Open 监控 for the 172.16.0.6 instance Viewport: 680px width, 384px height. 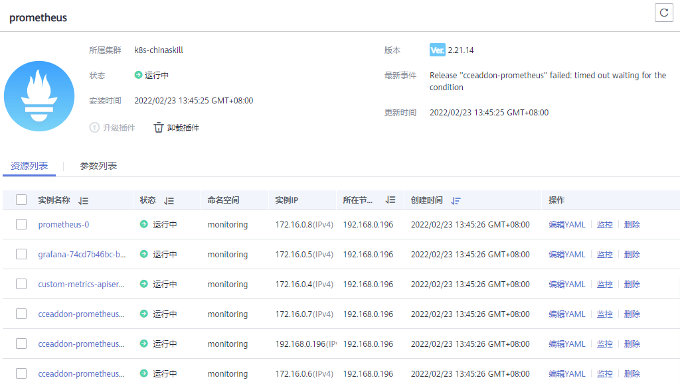[604, 373]
